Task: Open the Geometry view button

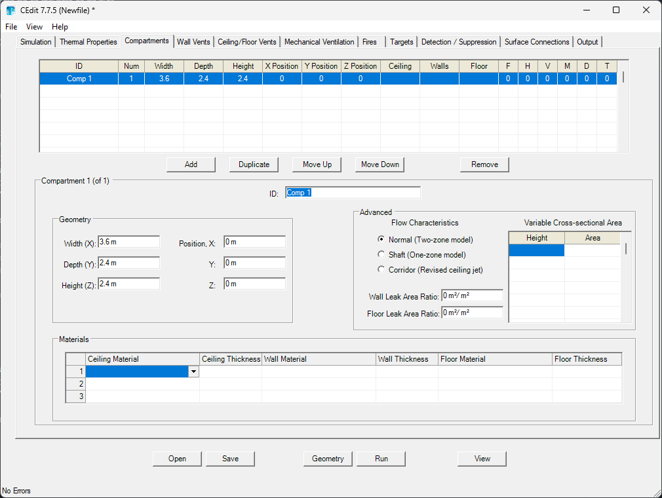Action: coord(328,459)
